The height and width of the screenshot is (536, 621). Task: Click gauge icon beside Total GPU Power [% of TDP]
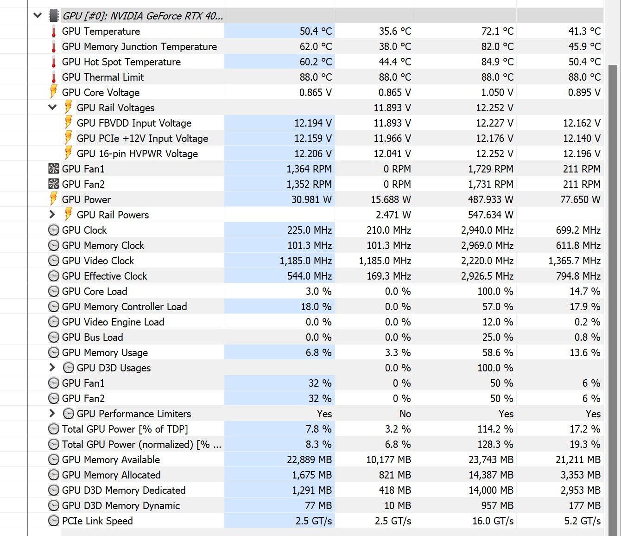[54, 429]
